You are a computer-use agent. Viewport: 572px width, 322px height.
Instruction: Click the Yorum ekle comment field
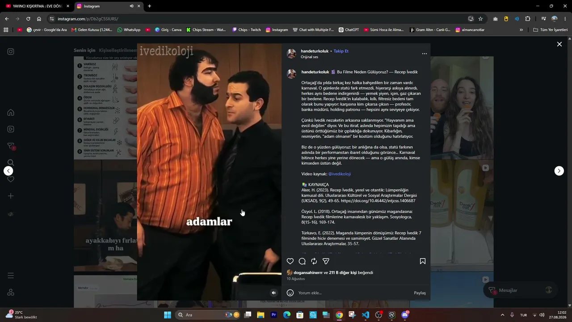(353, 293)
